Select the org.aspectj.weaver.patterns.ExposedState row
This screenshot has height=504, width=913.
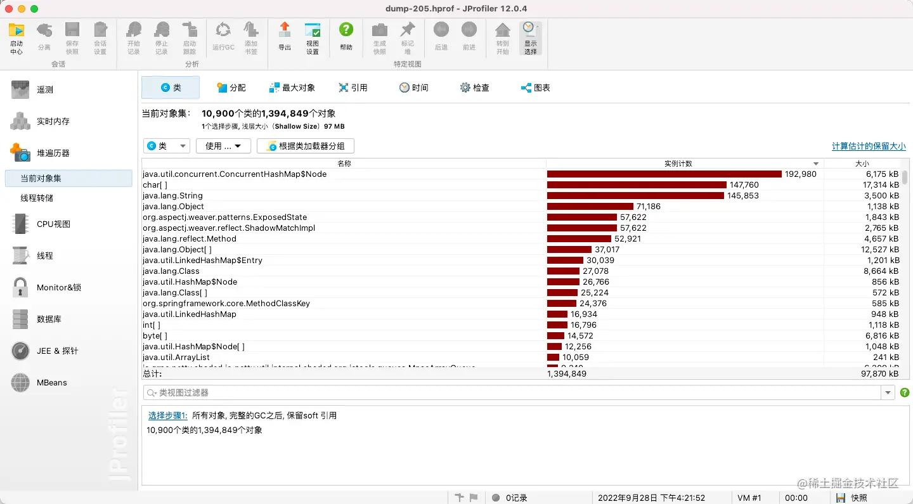coord(521,217)
